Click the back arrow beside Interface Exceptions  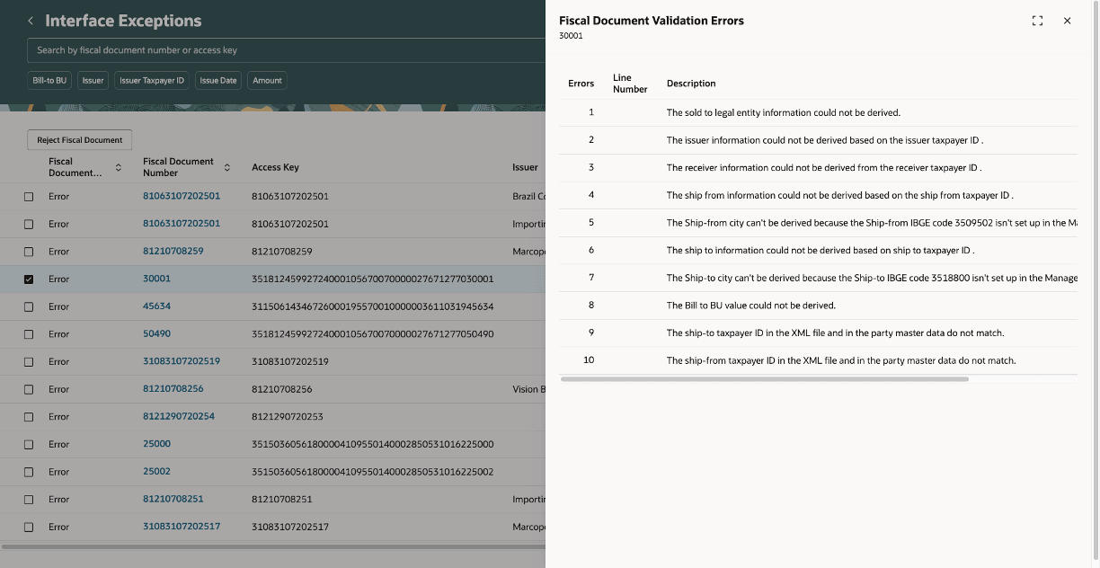[x=31, y=21]
